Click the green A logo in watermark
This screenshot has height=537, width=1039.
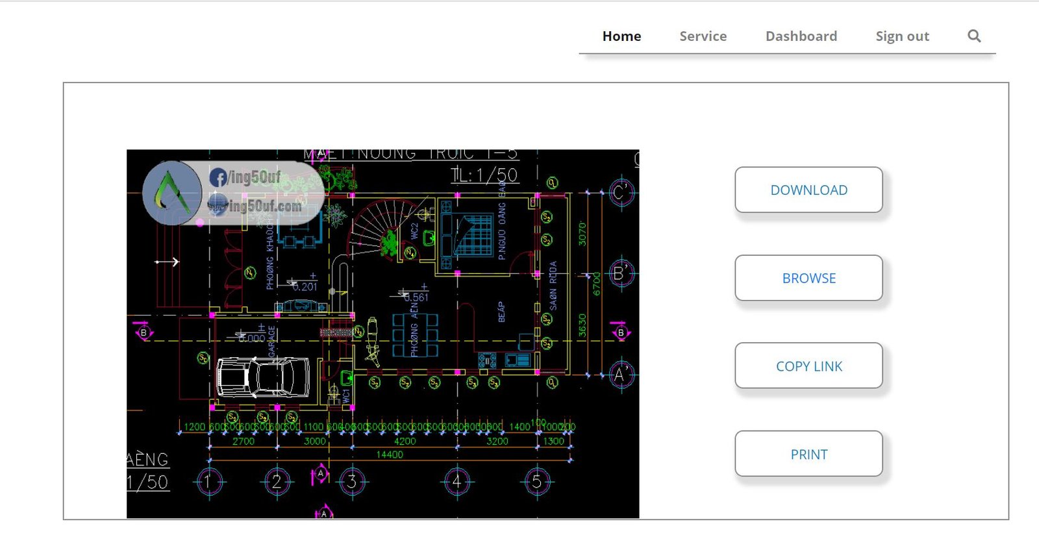click(x=171, y=193)
